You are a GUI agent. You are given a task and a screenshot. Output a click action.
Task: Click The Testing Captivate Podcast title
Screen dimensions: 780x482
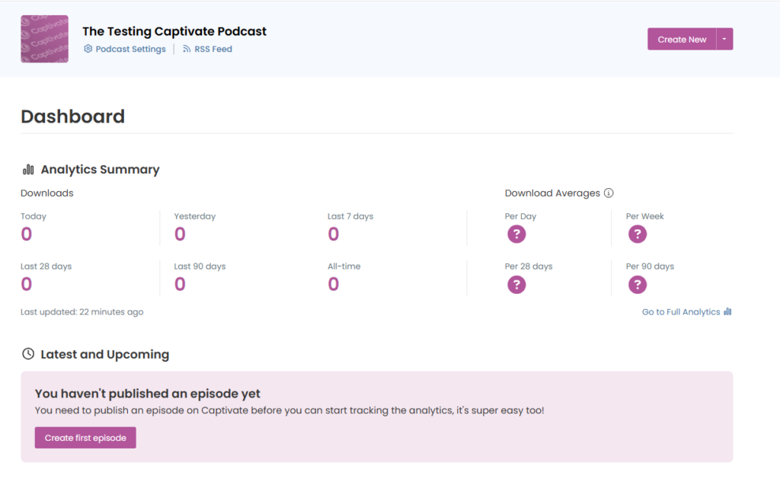click(174, 31)
